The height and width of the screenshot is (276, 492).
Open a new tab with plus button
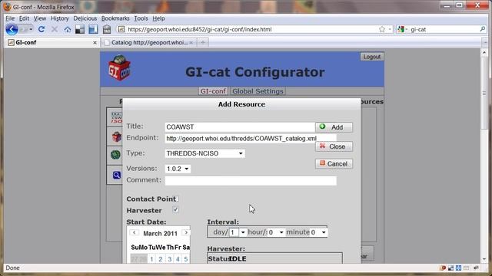pyautogui.click(x=203, y=42)
